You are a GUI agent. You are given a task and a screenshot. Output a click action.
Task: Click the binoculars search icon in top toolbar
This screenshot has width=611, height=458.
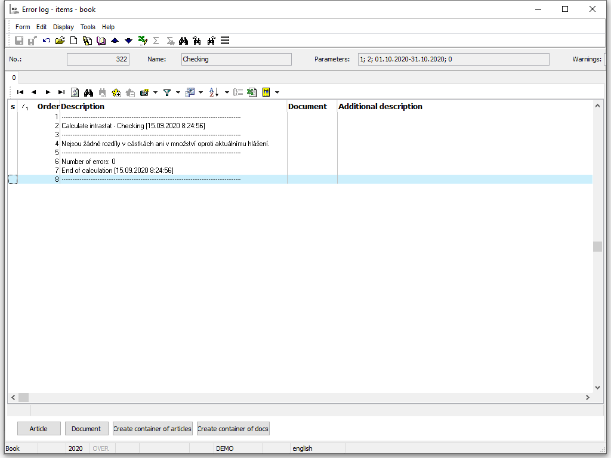pos(184,41)
